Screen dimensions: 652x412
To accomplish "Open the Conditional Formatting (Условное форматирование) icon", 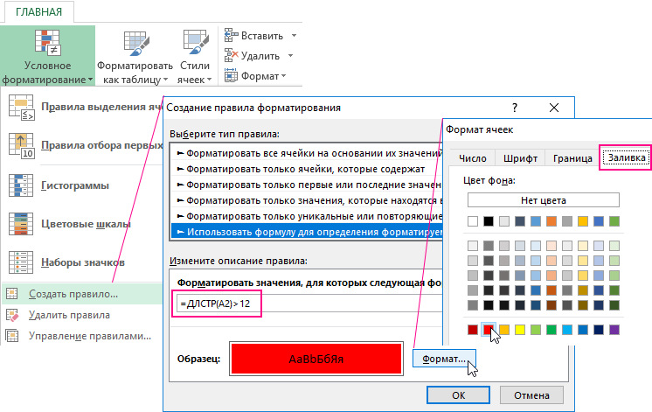I will tap(48, 43).
